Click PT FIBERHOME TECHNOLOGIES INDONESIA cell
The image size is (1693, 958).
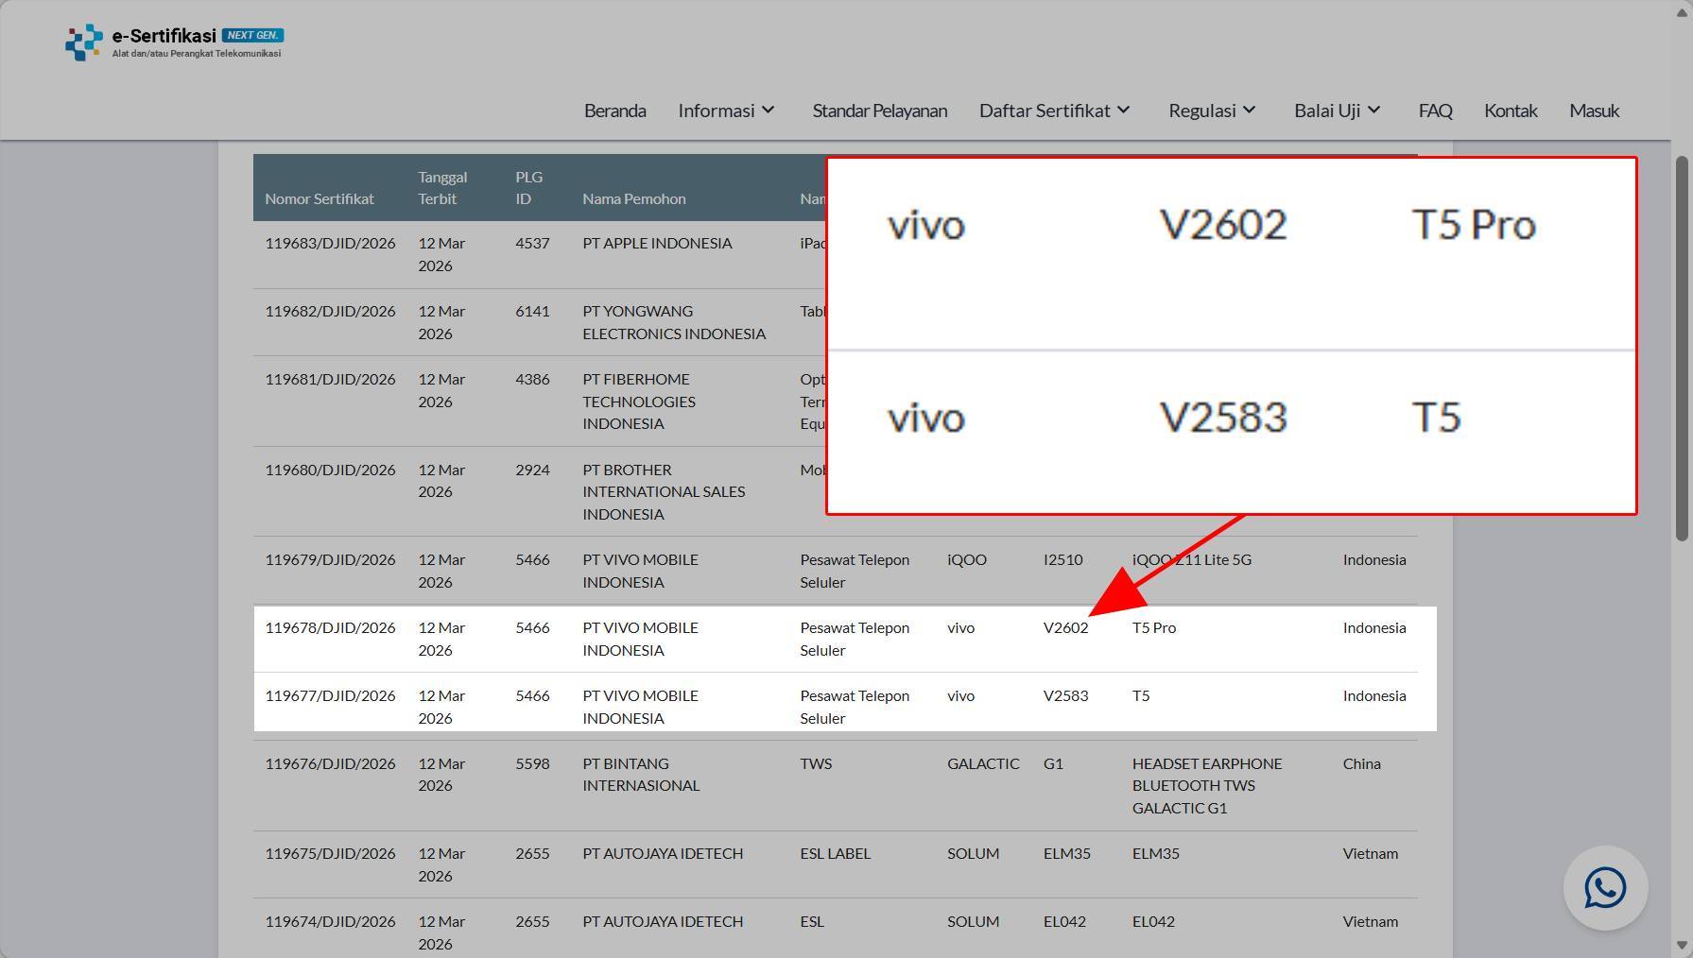point(639,402)
